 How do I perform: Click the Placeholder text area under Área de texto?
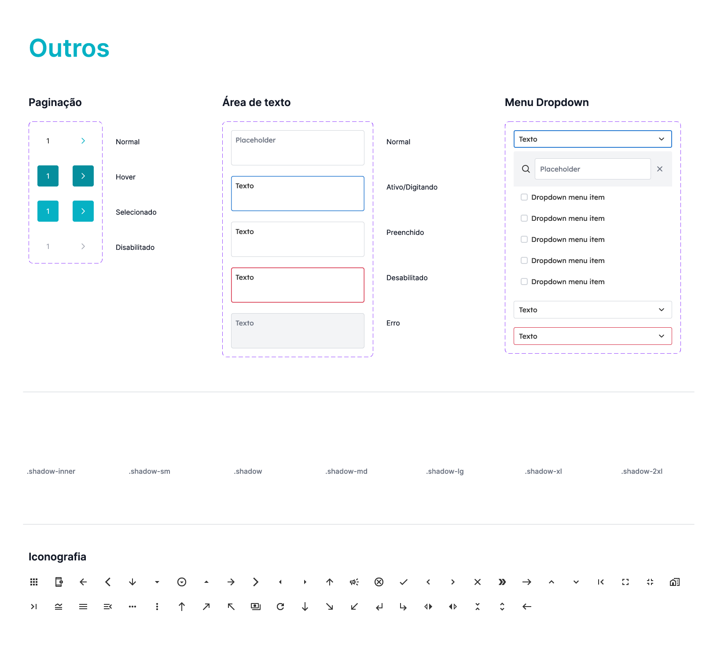point(298,148)
